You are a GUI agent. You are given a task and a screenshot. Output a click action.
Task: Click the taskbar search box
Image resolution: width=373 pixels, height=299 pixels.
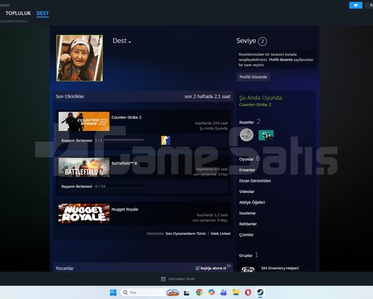pyautogui.click(x=144, y=292)
